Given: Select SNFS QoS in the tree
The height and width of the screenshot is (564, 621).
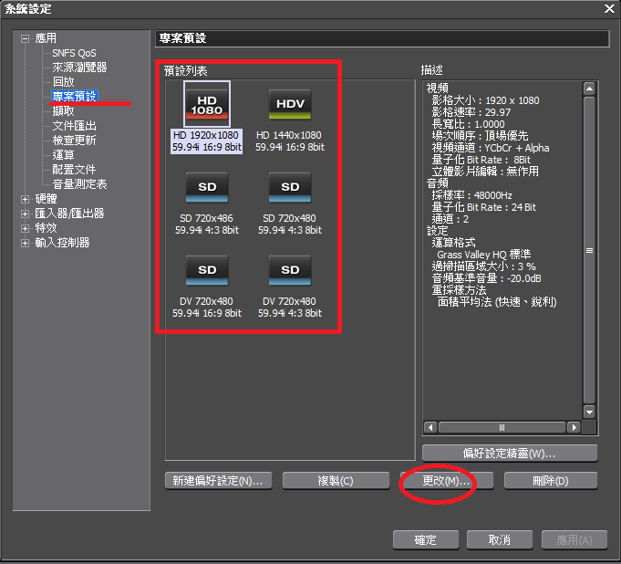Looking at the screenshot, I should tap(74, 53).
